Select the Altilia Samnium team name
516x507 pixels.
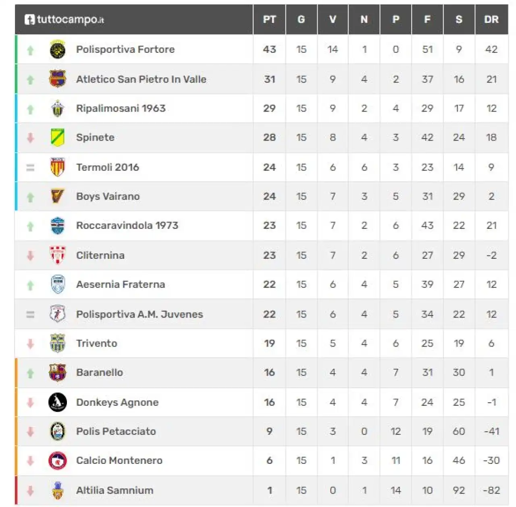click(x=115, y=490)
